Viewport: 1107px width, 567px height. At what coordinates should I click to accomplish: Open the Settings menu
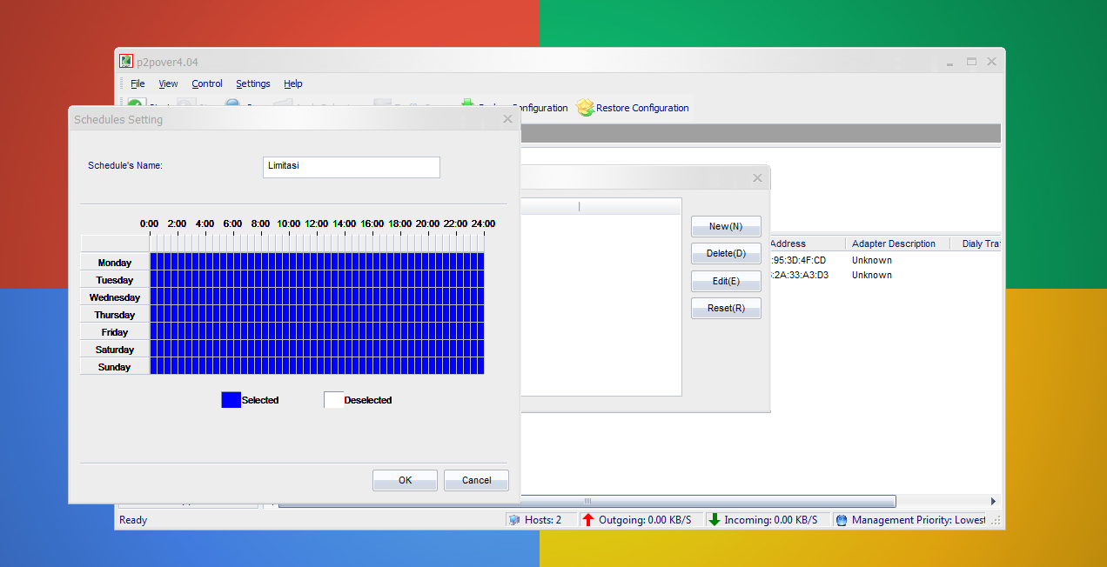253,83
